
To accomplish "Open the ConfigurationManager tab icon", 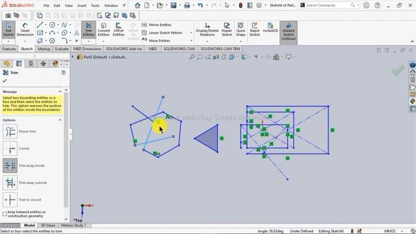I will (x=31, y=64).
